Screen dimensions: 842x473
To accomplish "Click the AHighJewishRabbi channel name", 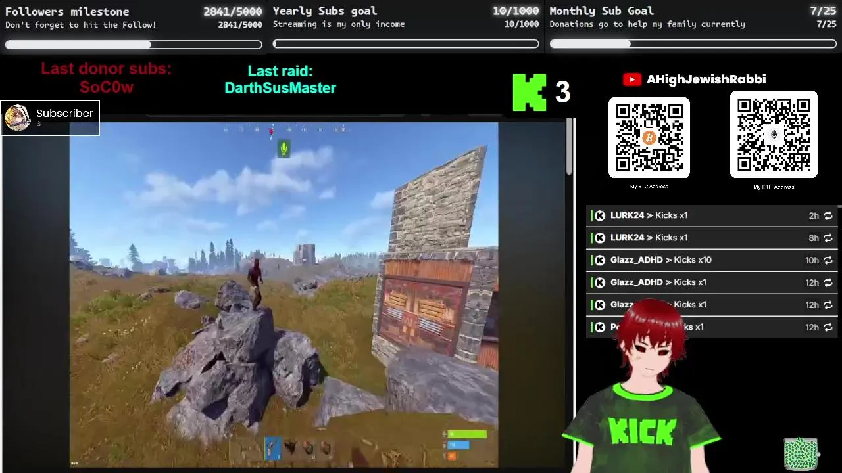I will [x=706, y=79].
